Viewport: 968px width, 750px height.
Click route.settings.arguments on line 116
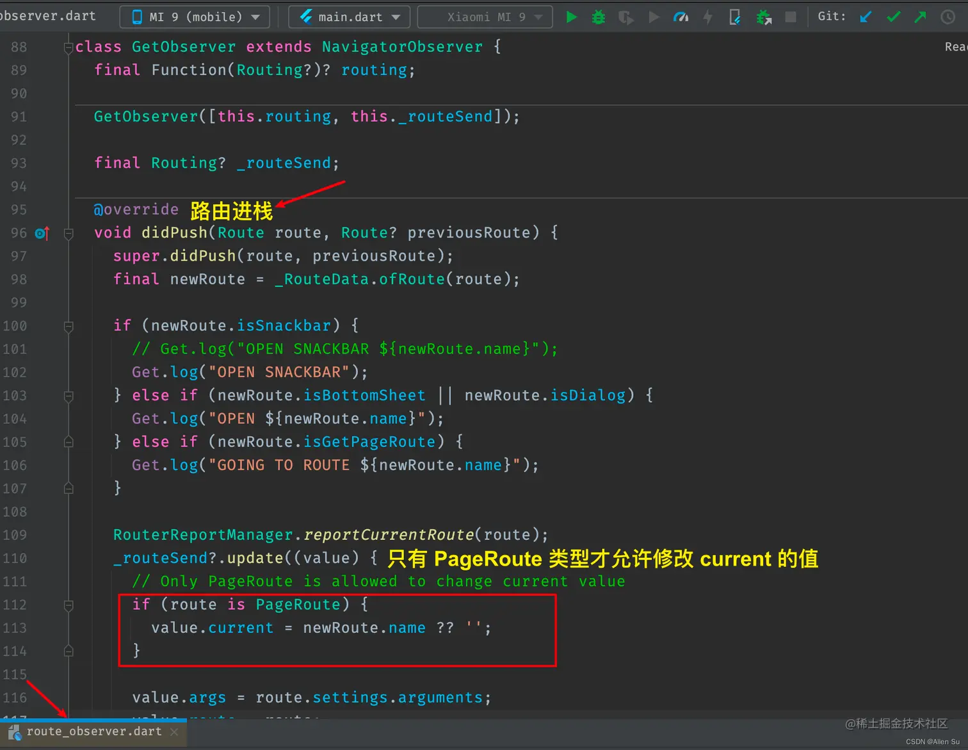[x=369, y=697]
